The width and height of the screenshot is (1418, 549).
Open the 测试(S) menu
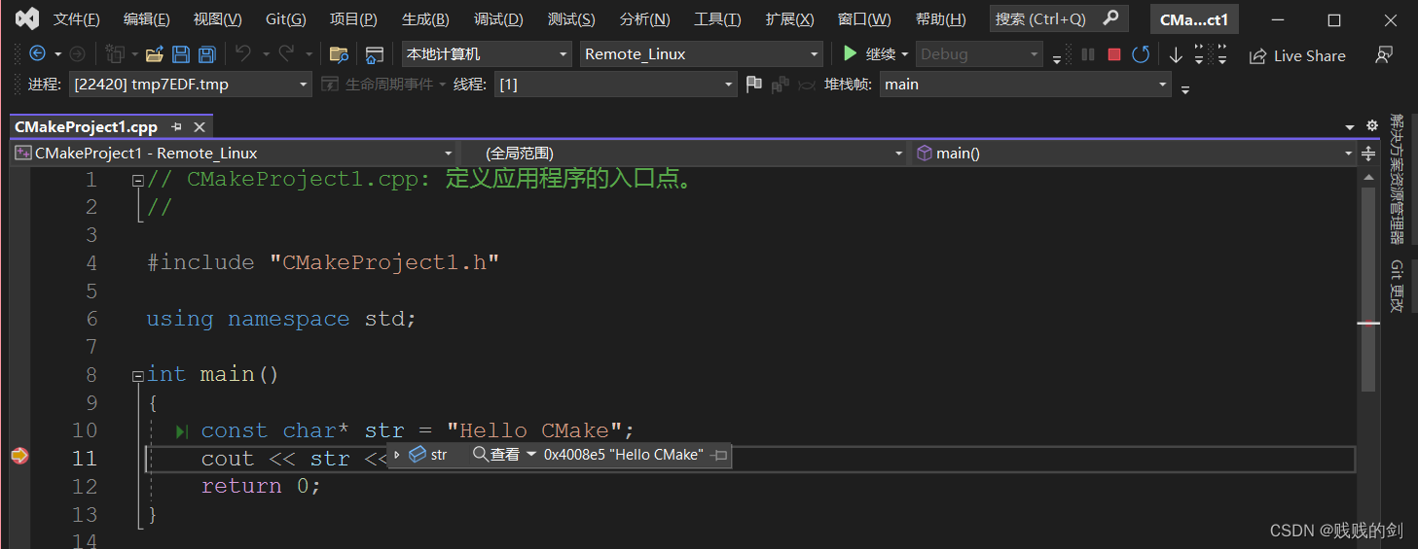(571, 19)
